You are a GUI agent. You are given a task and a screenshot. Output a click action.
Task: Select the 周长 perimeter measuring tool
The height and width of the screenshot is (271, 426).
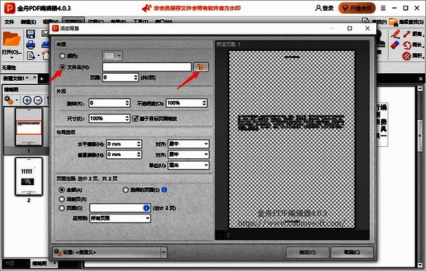[x=413, y=45]
